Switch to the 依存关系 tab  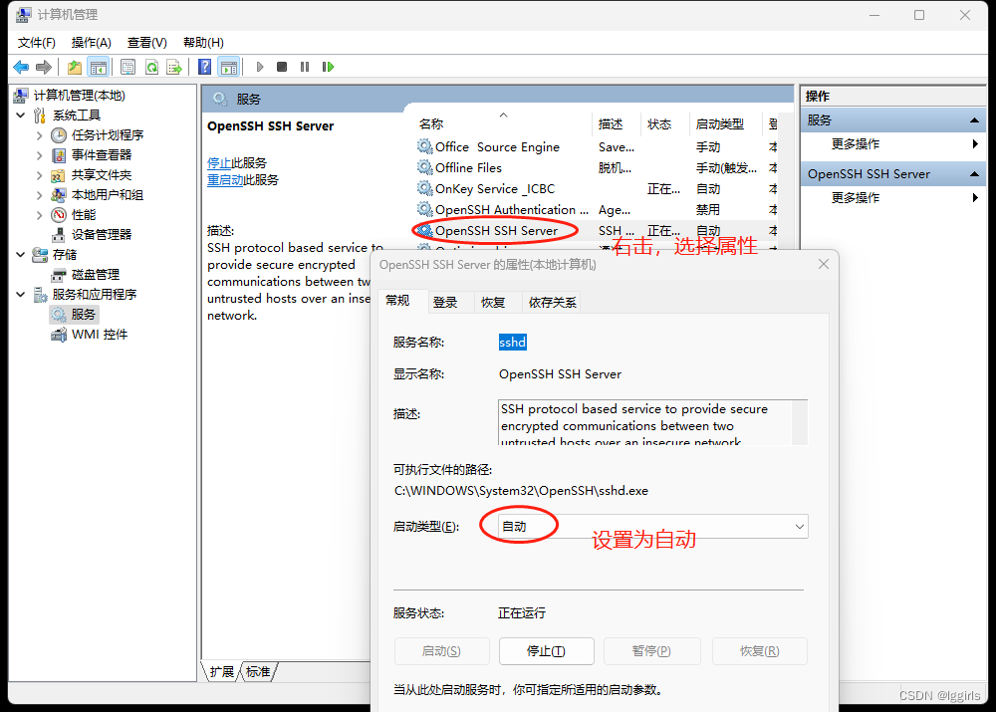click(552, 303)
